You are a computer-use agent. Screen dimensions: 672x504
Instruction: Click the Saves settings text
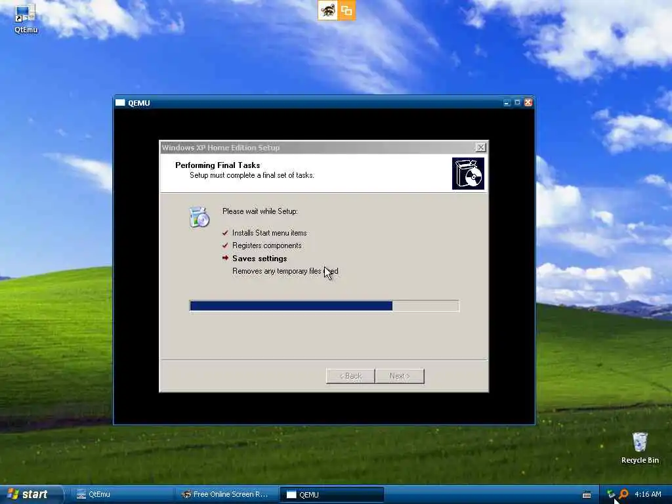(x=260, y=259)
